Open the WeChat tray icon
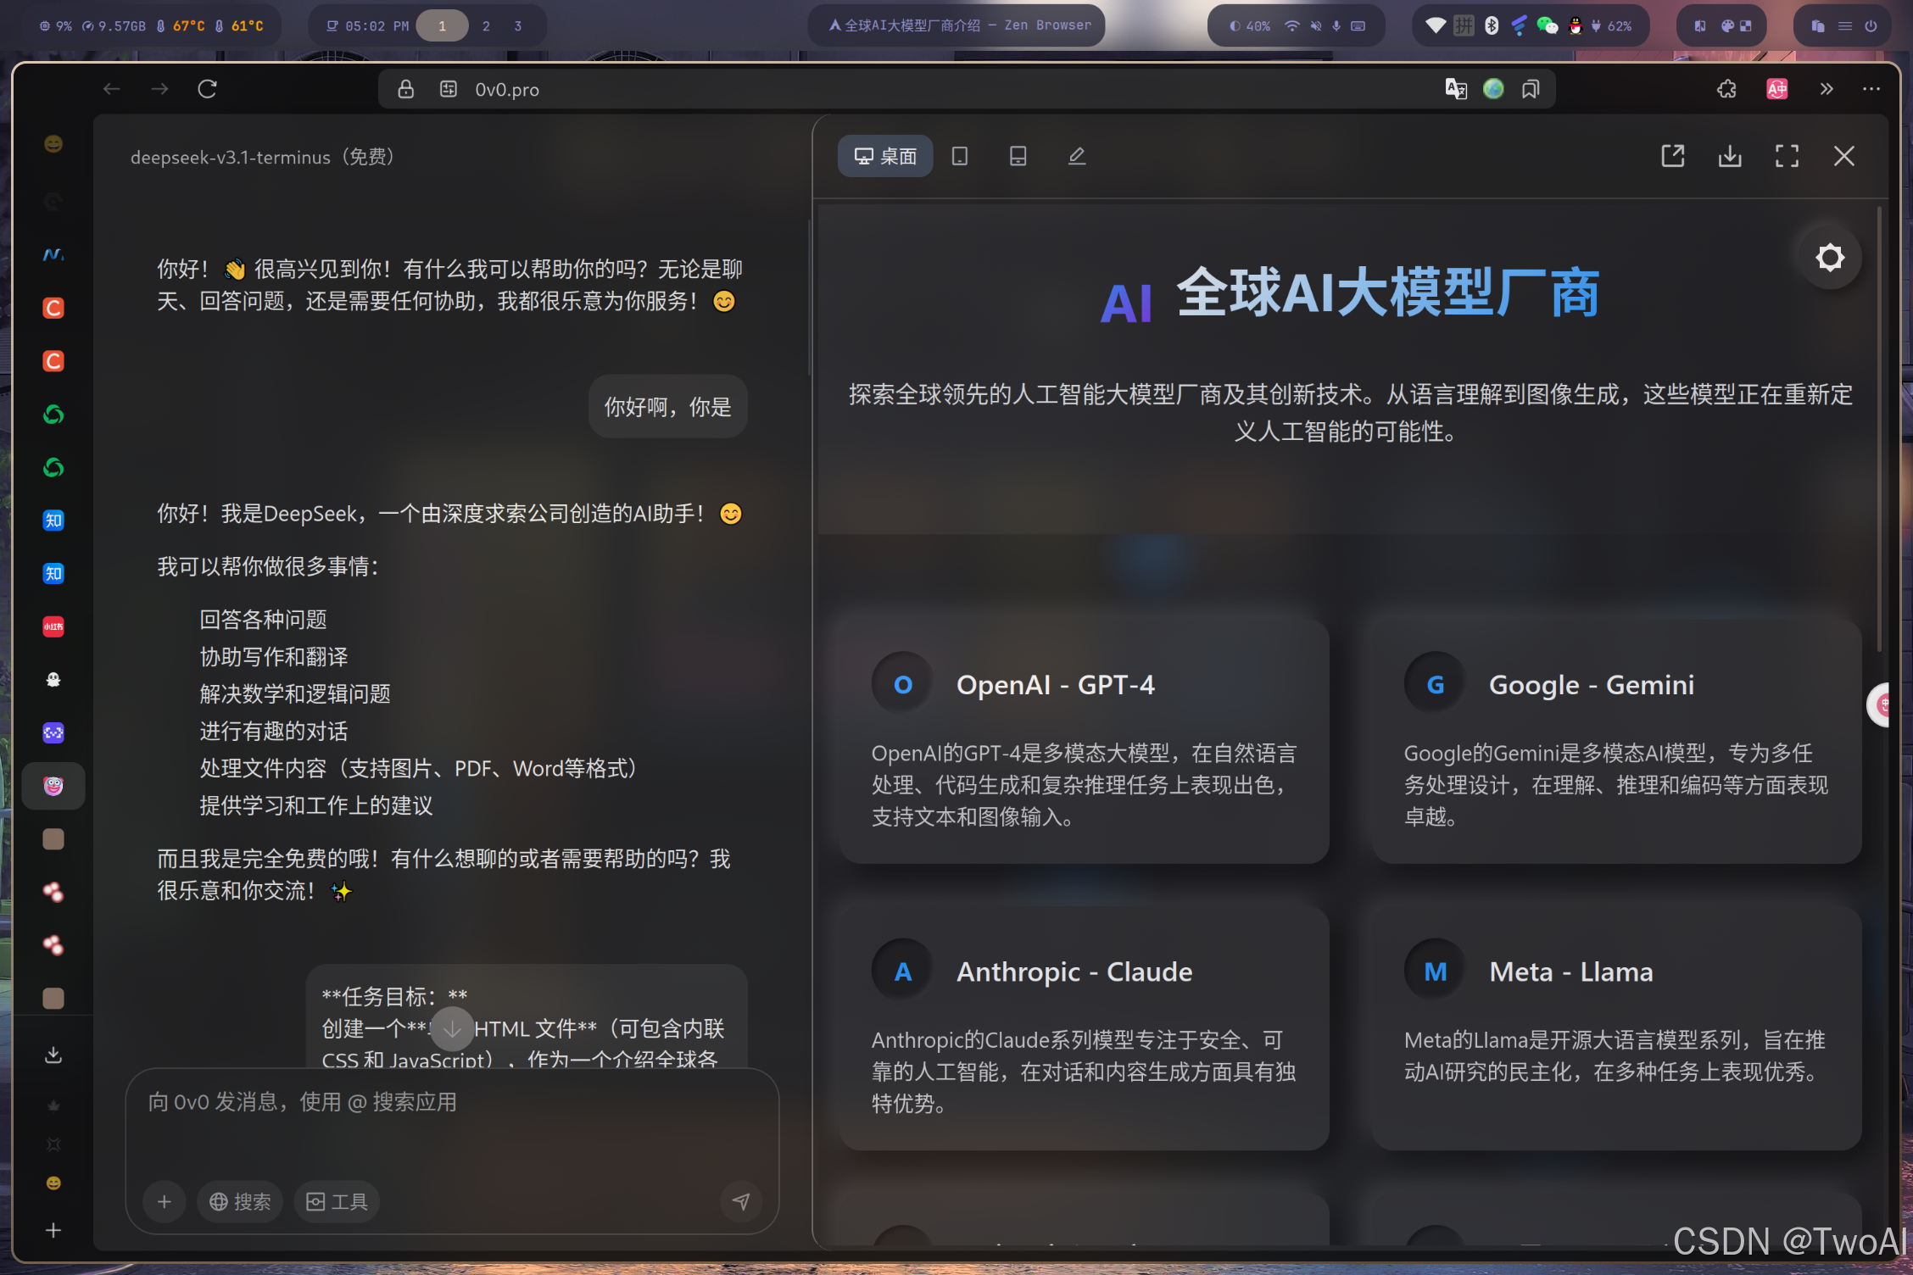 click(1547, 25)
